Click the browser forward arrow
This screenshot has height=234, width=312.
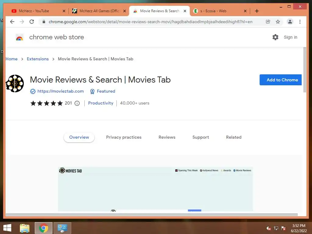(22, 22)
